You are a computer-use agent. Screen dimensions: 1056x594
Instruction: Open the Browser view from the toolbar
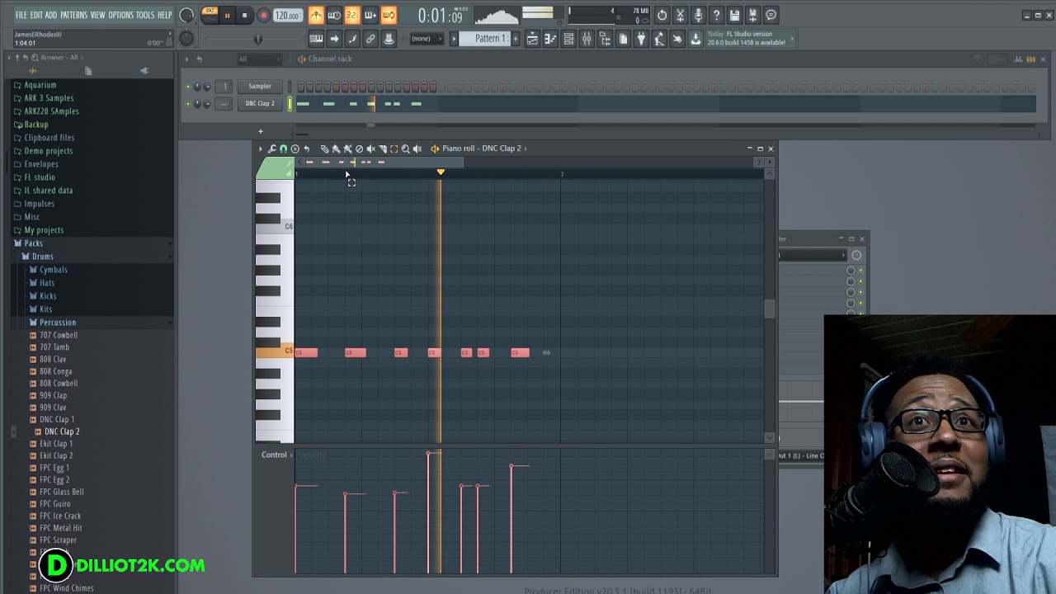coord(605,39)
